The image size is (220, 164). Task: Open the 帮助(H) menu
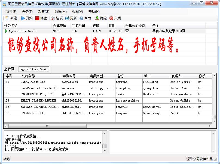(94, 12)
